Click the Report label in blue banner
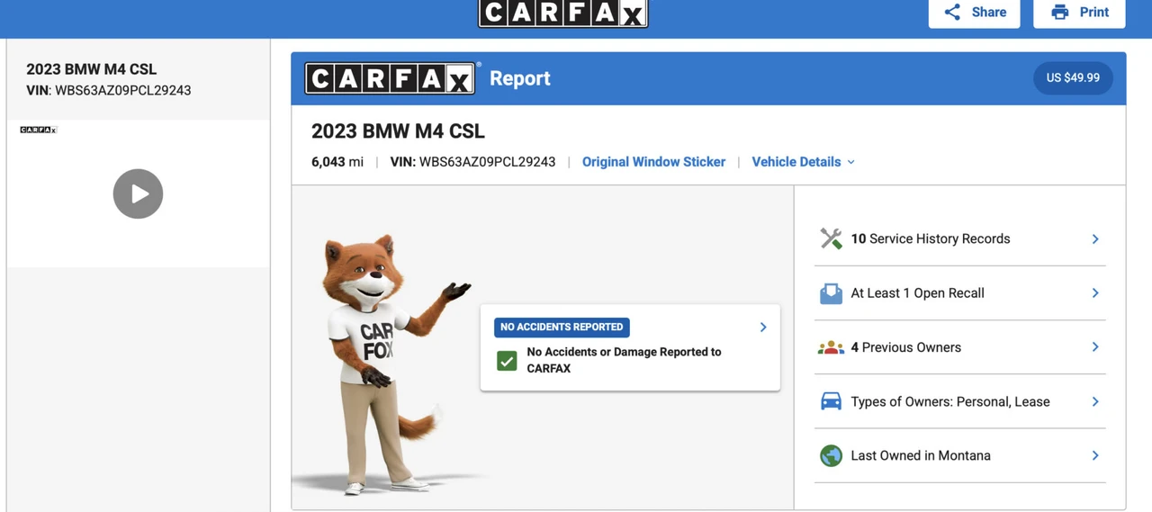The height and width of the screenshot is (512, 1152). 519,78
